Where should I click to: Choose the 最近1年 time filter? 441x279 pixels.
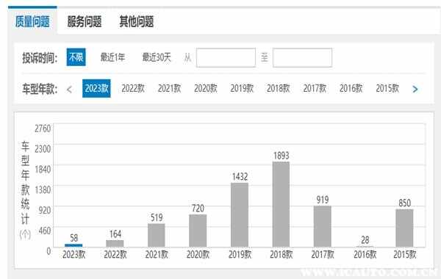(112, 57)
